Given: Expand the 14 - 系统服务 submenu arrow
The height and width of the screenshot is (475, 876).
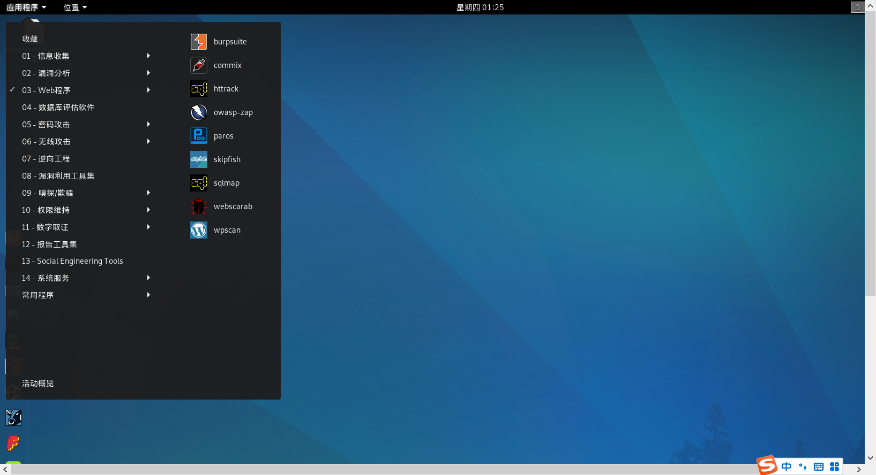Looking at the screenshot, I should pyautogui.click(x=148, y=278).
